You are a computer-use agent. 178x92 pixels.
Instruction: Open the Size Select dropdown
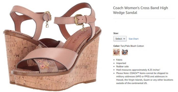pyautogui.click(x=120, y=39)
